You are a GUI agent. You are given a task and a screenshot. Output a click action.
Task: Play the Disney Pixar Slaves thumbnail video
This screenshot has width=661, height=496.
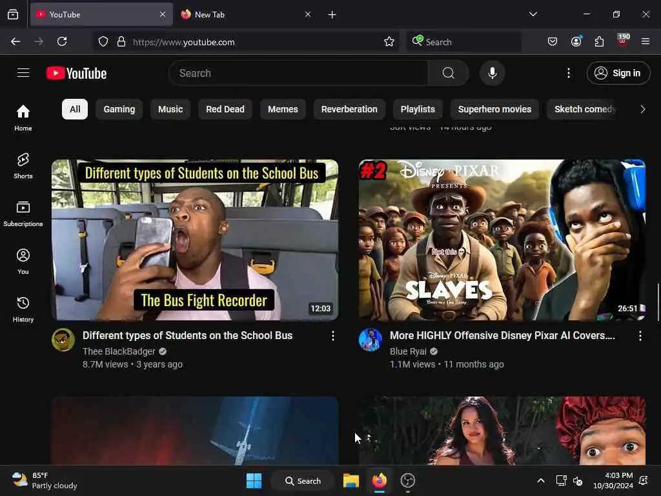click(x=502, y=240)
